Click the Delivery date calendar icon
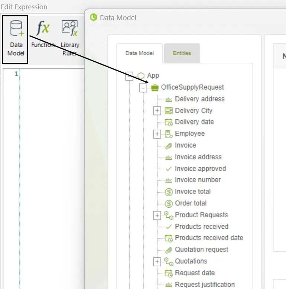The image size is (286, 289). 168,122
